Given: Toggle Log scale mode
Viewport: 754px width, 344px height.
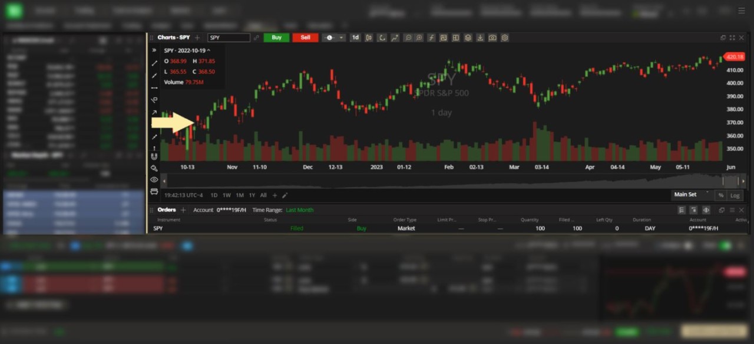Looking at the screenshot, I should pos(735,195).
